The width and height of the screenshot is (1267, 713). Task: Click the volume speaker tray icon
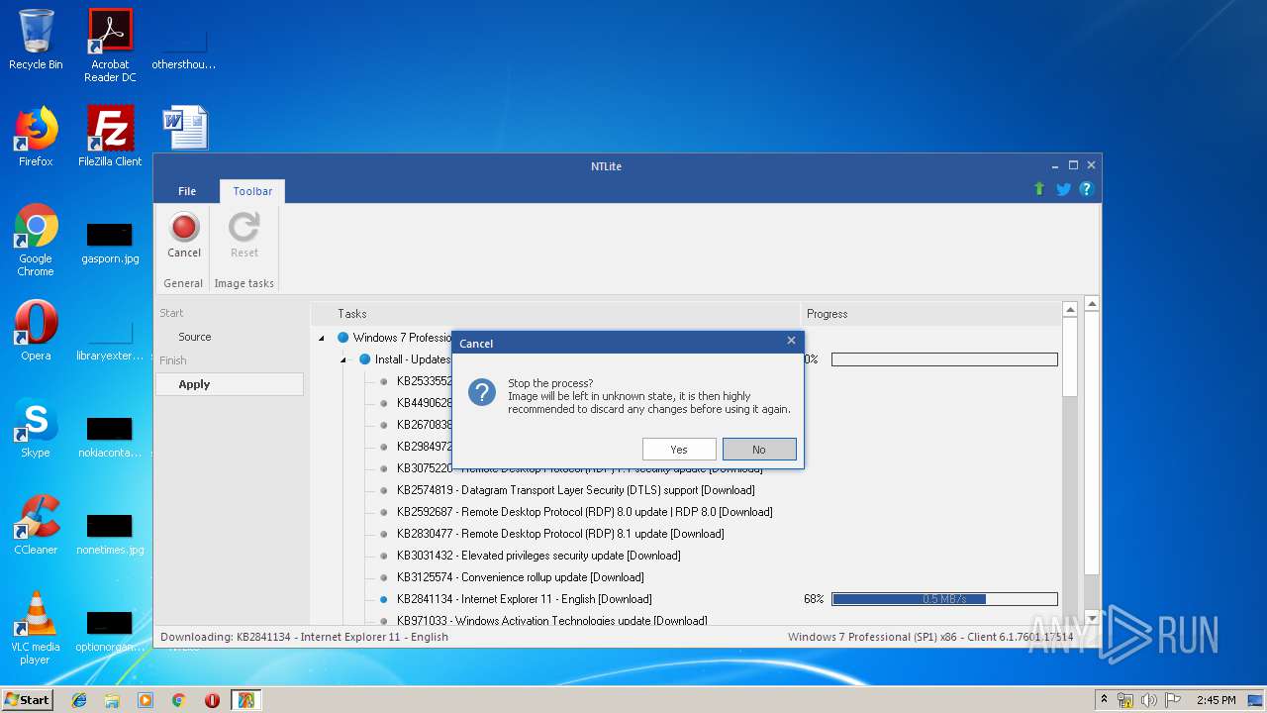pyautogui.click(x=1149, y=700)
